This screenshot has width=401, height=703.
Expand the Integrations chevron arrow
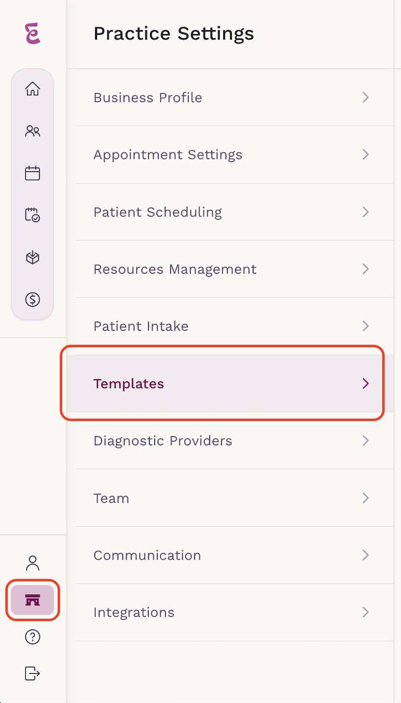(366, 612)
